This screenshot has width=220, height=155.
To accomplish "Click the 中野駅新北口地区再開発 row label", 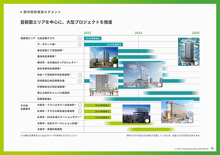I will (x=51, y=87).
